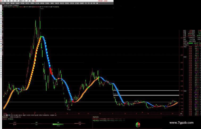Screen dimensions: 201x129
Task: Open the 帮助 menu
Action: [31, 1]
